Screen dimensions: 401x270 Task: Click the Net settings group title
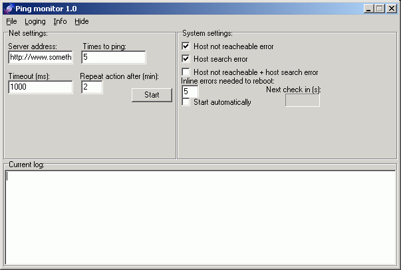28,33
